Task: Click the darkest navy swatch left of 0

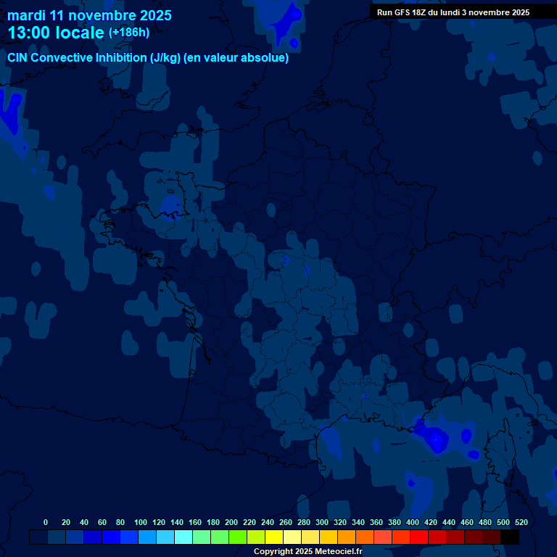Action: (38, 537)
